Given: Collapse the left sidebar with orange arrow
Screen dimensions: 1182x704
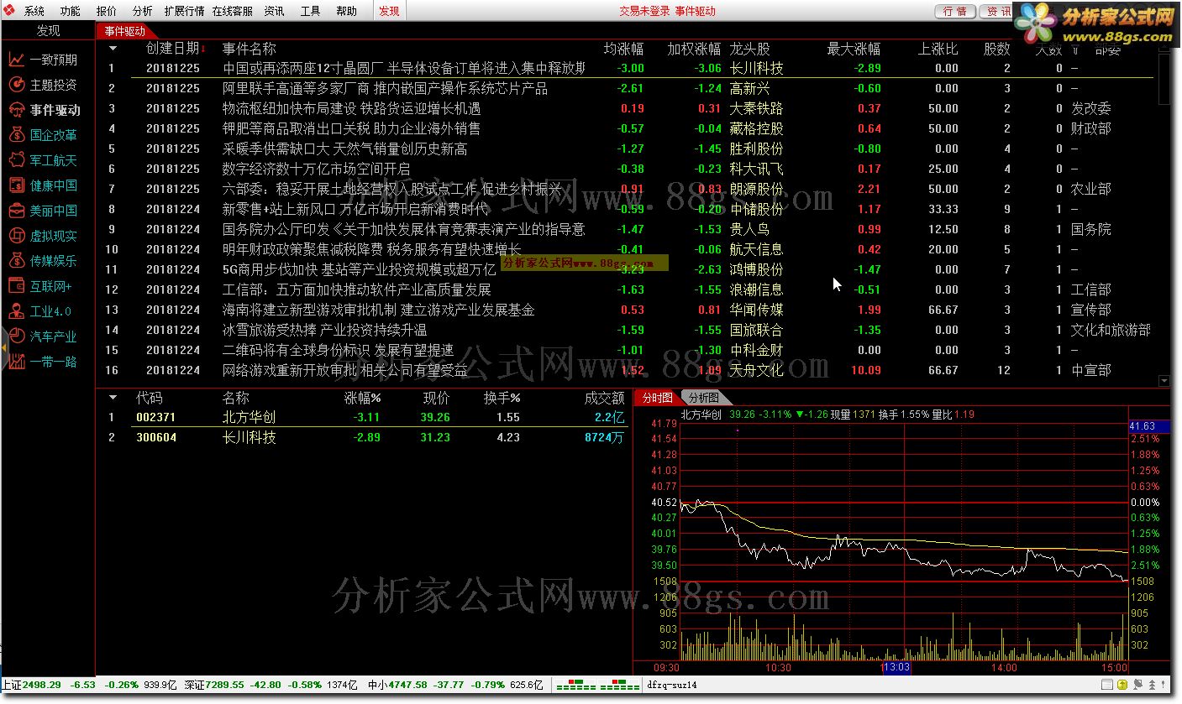Looking at the screenshot, I should pyautogui.click(x=4, y=347).
